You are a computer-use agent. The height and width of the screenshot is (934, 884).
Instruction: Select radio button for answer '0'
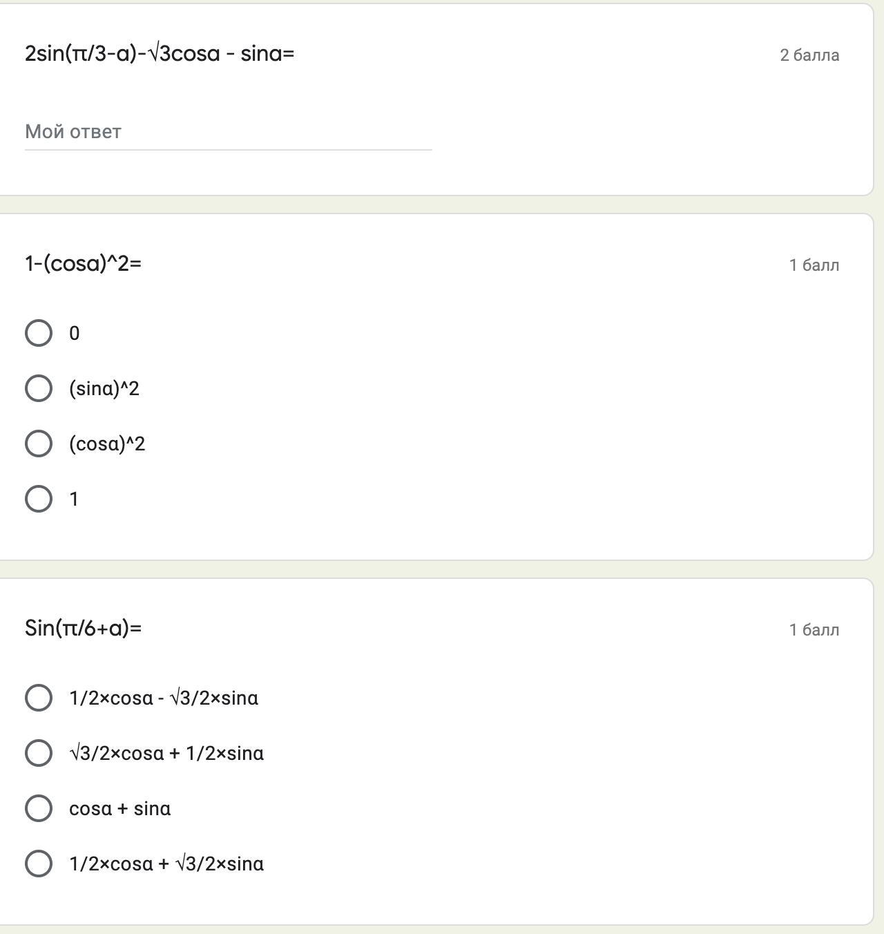[39, 333]
